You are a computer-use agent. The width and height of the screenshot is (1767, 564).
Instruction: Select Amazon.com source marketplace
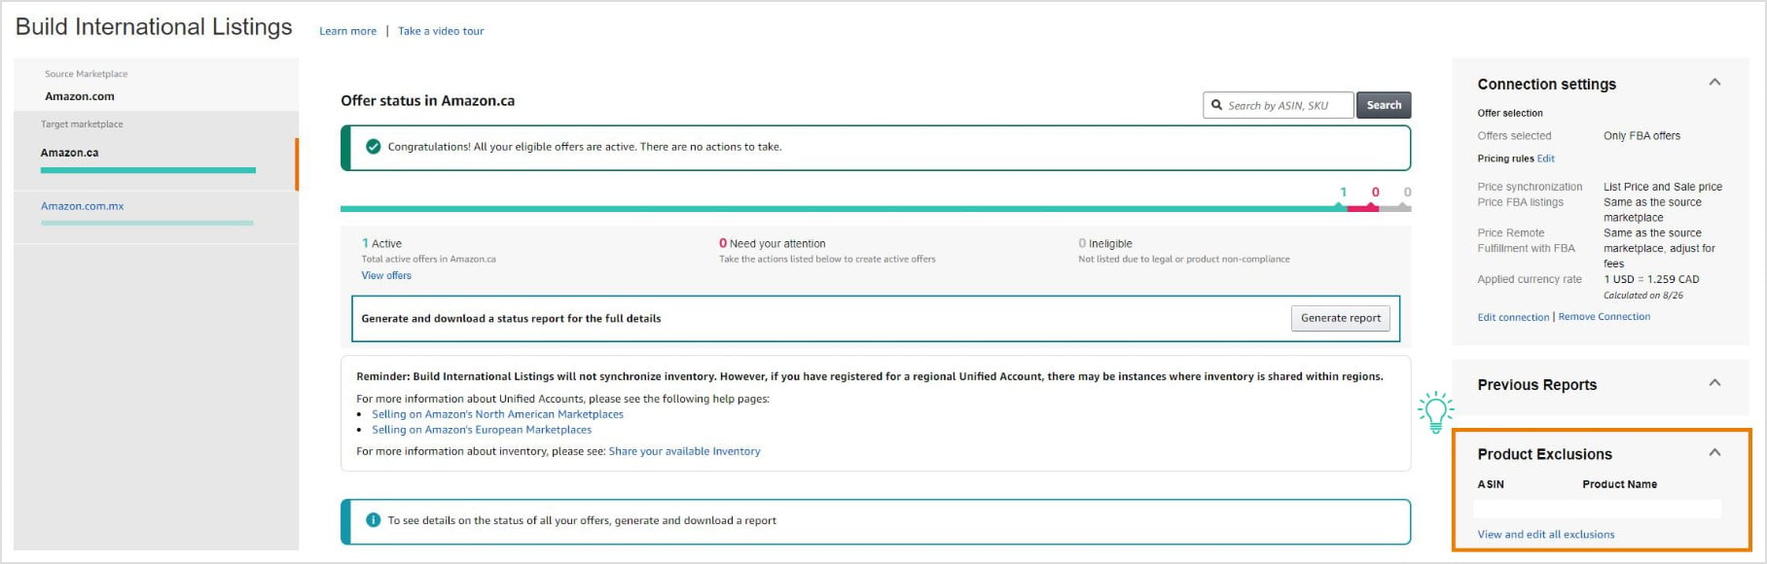point(80,96)
